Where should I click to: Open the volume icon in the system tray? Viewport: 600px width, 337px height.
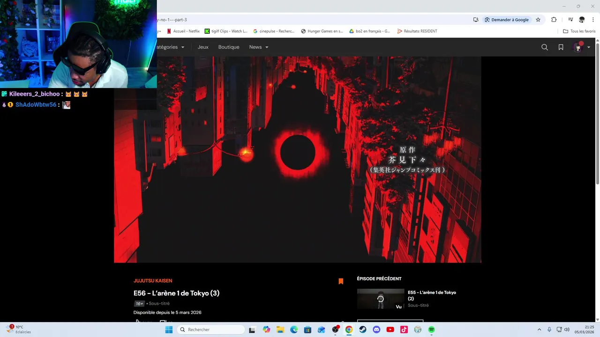click(x=567, y=330)
